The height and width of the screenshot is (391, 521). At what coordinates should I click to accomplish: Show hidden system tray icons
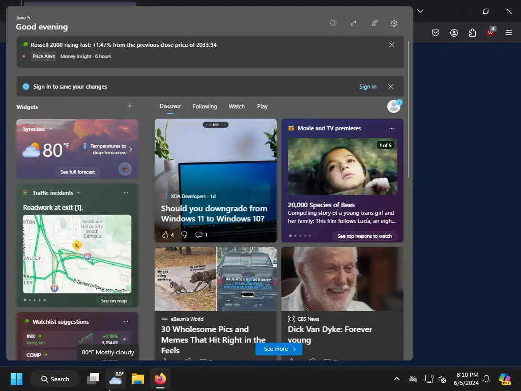click(397, 379)
